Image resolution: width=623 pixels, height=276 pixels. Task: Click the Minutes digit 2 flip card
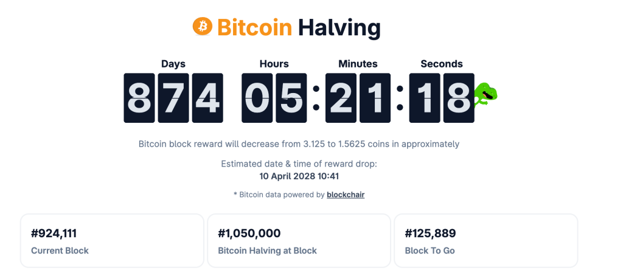pyautogui.click(x=341, y=98)
